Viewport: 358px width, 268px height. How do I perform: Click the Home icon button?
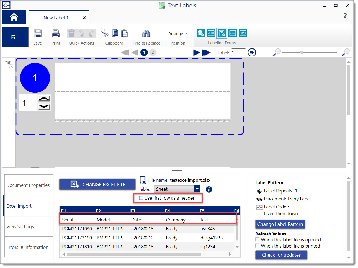pyautogui.click(x=14, y=17)
